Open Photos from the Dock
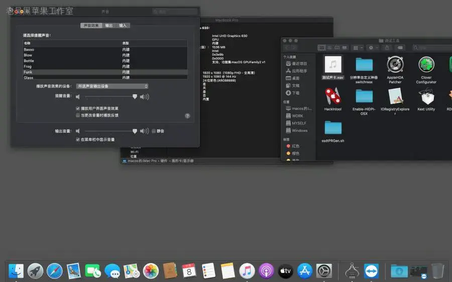The width and height of the screenshot is (452, 282). click(151, 271)
